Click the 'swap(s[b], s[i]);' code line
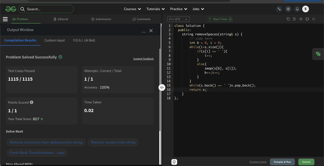Viewport: 324px width, 166px height. (220, 68)
